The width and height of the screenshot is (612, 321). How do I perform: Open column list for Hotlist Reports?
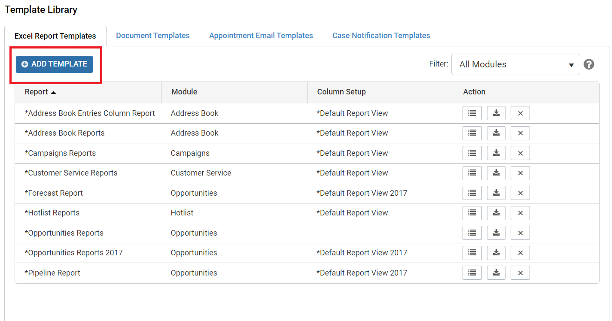[472, 213]
